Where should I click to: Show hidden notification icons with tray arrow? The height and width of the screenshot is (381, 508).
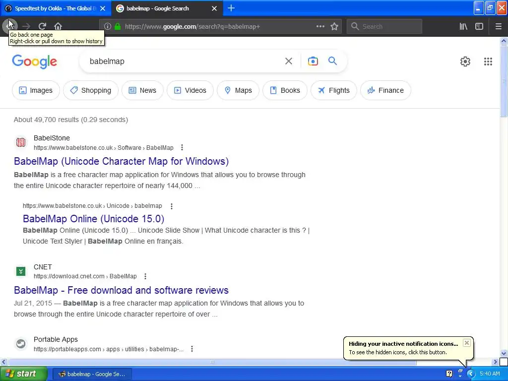tap(470, 374)
